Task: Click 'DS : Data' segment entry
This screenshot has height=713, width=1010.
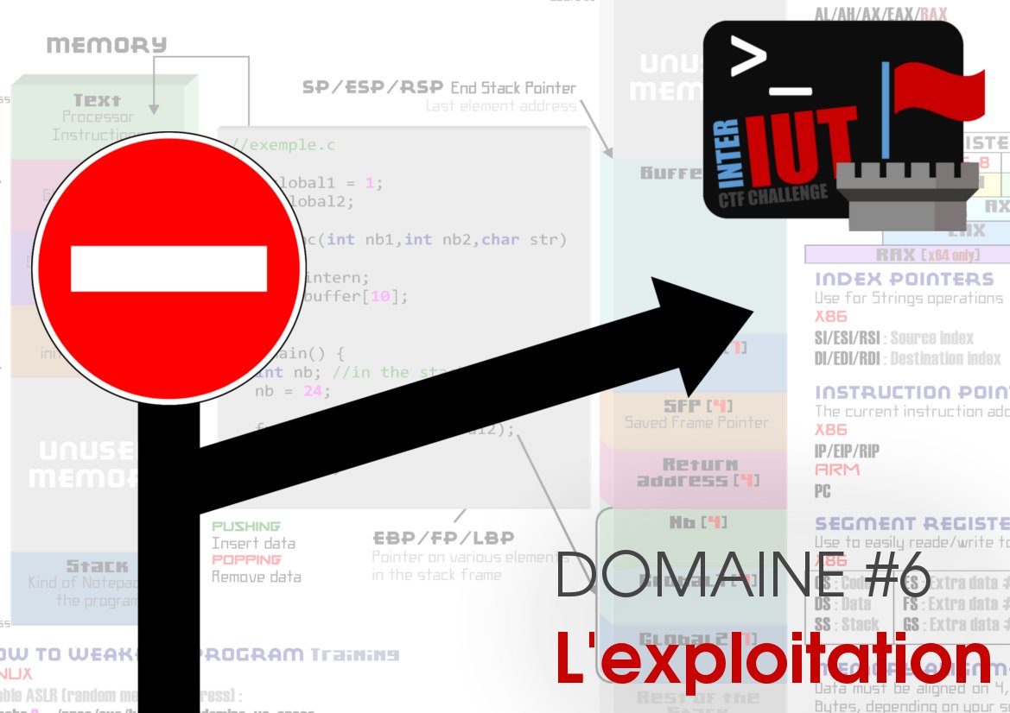Action: click(x=842, y=603)
